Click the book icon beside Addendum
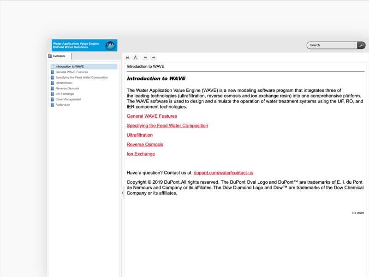Viewport: 369px width, 277px height. [x=53, y=105]
